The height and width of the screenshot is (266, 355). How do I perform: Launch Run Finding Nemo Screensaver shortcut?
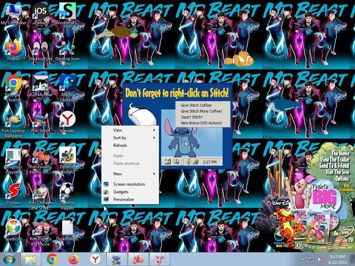tap(40, 161)
